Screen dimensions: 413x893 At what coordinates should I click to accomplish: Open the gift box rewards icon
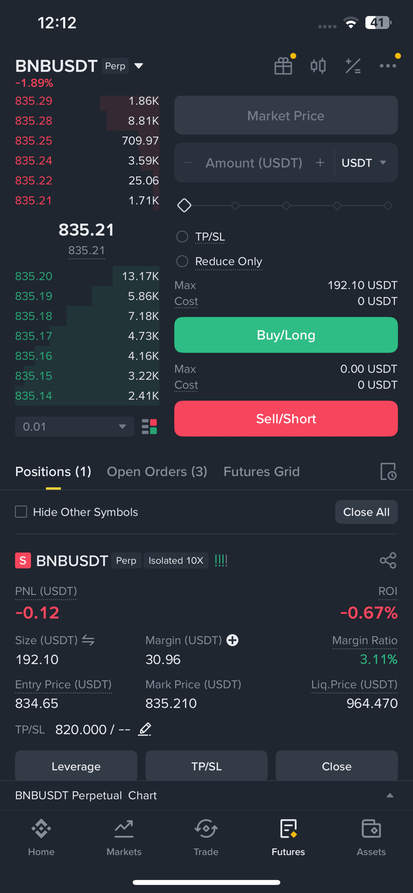click(x=283, y=66)
